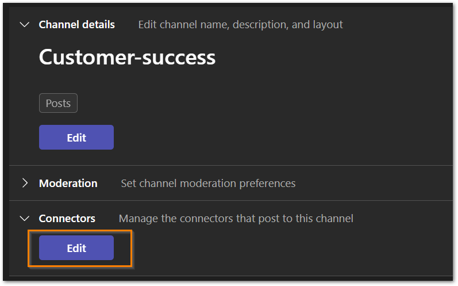
Task: Expand the Moderation section chevron
Action: click(24, 183)
